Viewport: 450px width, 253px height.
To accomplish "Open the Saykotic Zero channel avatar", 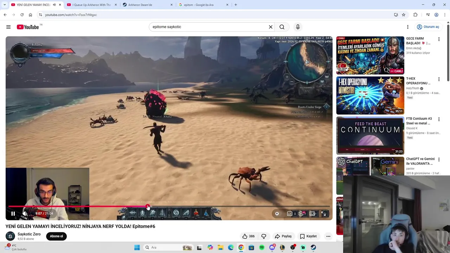I will tap(11, 236).
